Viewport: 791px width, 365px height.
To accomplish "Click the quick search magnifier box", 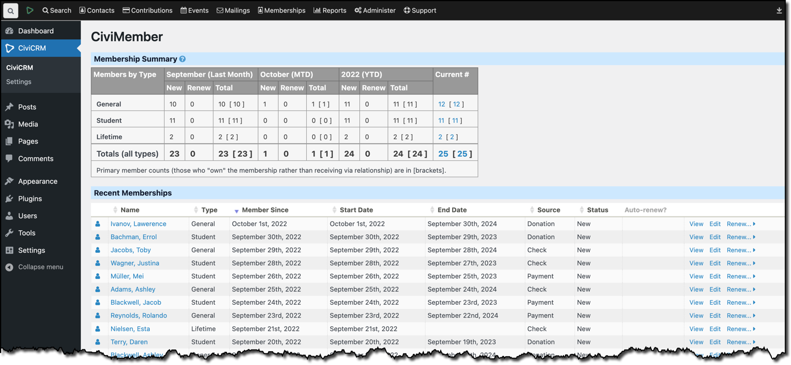I will [11, 10].
